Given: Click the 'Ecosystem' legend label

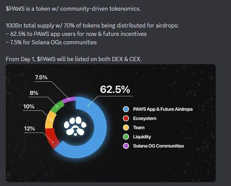Looking at the screenshot, I should (145, 118).
